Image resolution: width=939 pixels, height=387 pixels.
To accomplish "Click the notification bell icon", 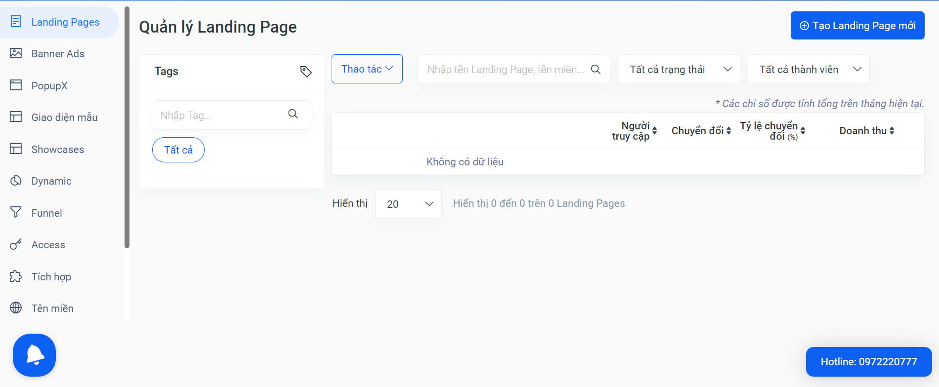I will point(35,355).
